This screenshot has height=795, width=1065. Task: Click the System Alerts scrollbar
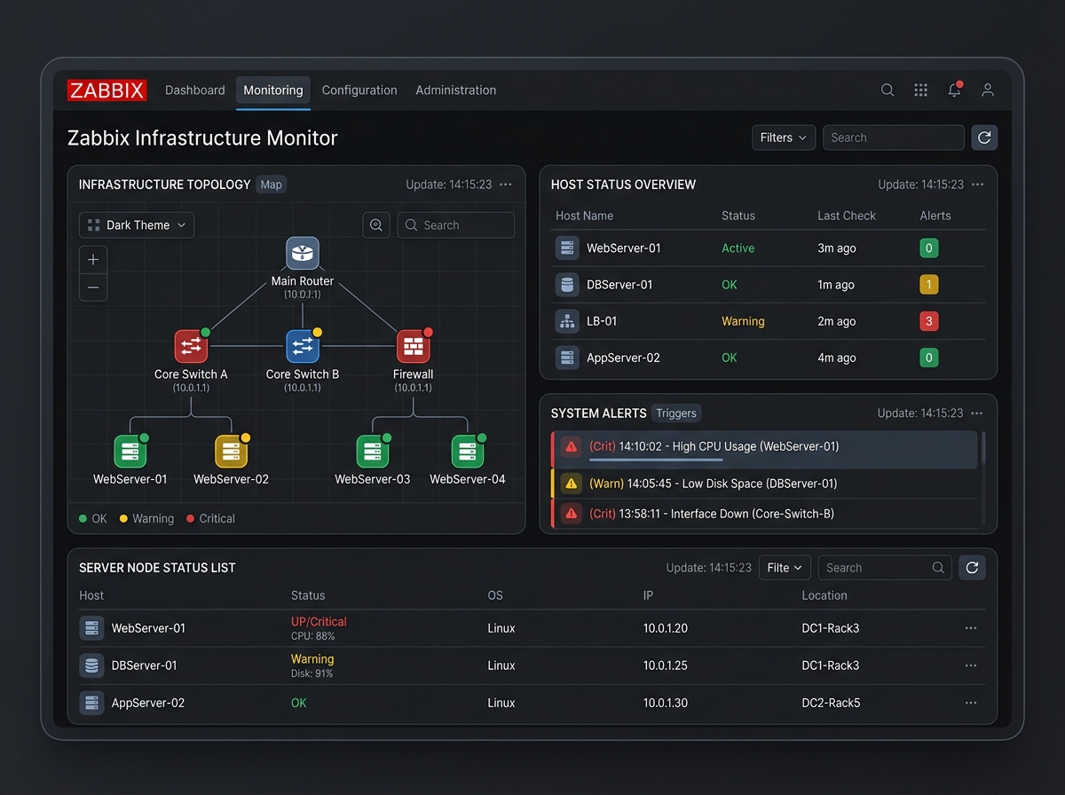[983, 449]
